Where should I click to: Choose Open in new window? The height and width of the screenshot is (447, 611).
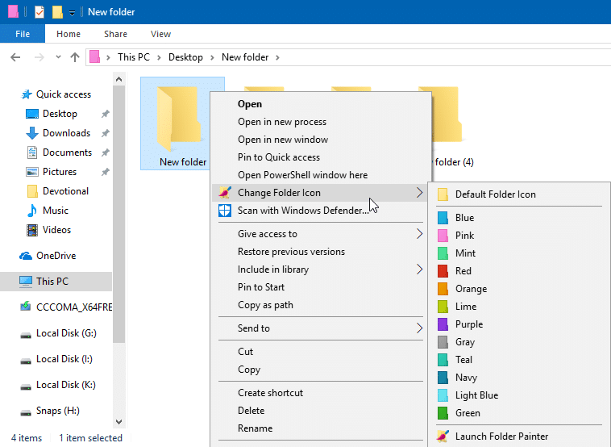click(320, 140)
